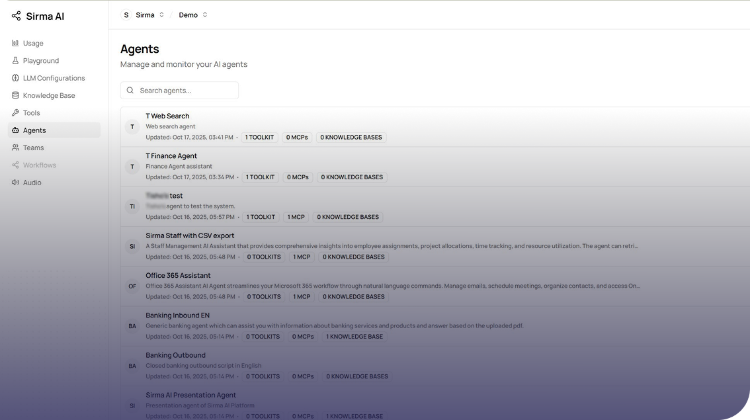Click the Workflows icon in sidebar
The height and width of the screenshot is (420, 750).
[15, 165]
